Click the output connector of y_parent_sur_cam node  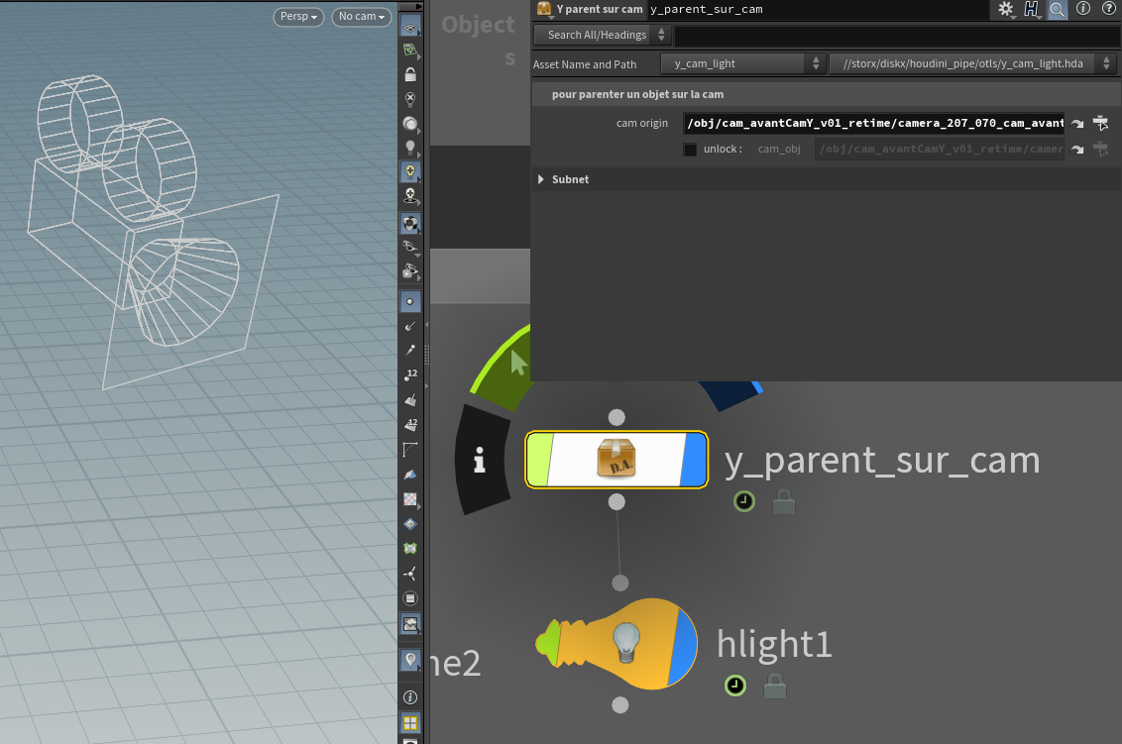[x=617, y=502]
